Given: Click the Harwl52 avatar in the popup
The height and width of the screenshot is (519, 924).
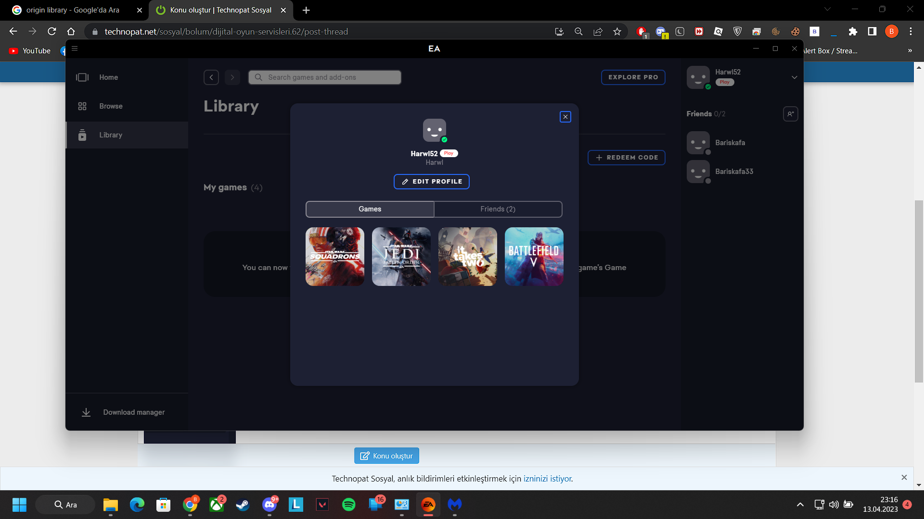Looking at the screenshot, I should point(434,130).
